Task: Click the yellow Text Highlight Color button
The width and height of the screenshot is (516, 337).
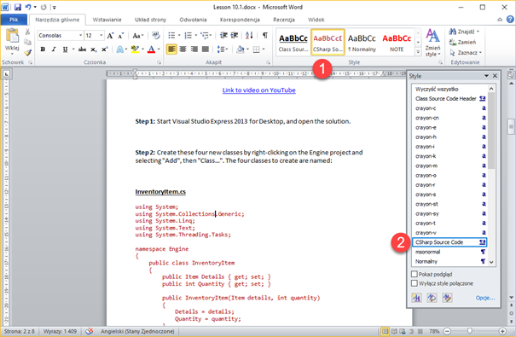Action: tap(135, 49)
